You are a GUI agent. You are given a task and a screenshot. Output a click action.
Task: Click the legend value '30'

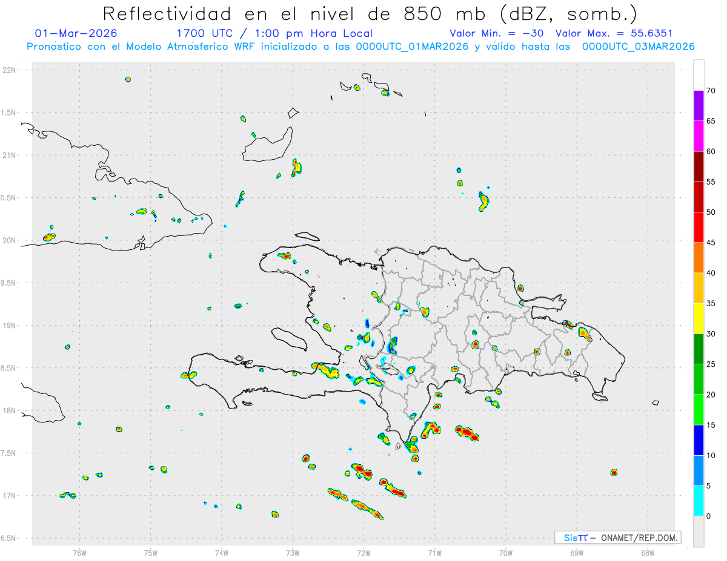point(711,334)
